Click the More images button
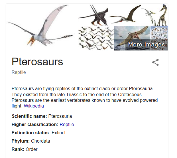177x158 pixels. click(x=146, y=44)
